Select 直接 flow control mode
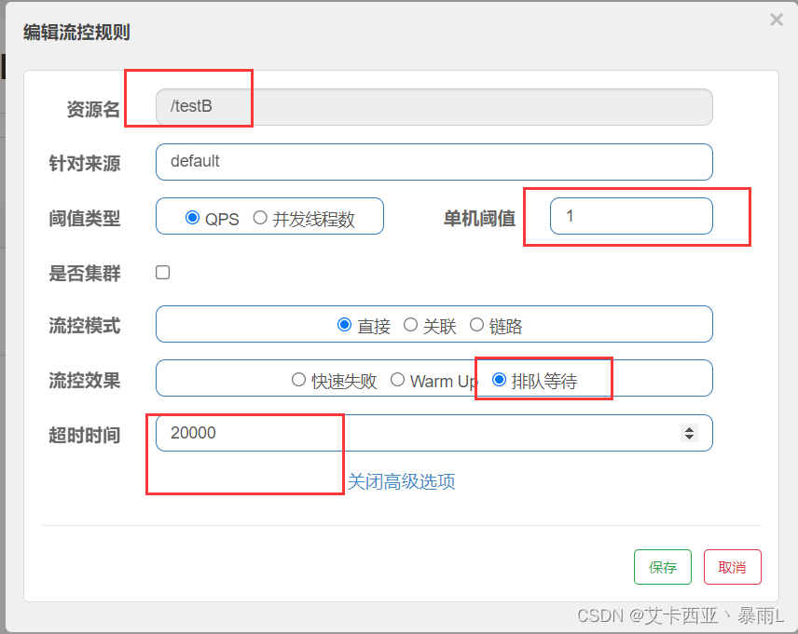 345,324
